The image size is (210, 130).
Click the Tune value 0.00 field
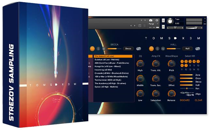(x=177, y=23)
